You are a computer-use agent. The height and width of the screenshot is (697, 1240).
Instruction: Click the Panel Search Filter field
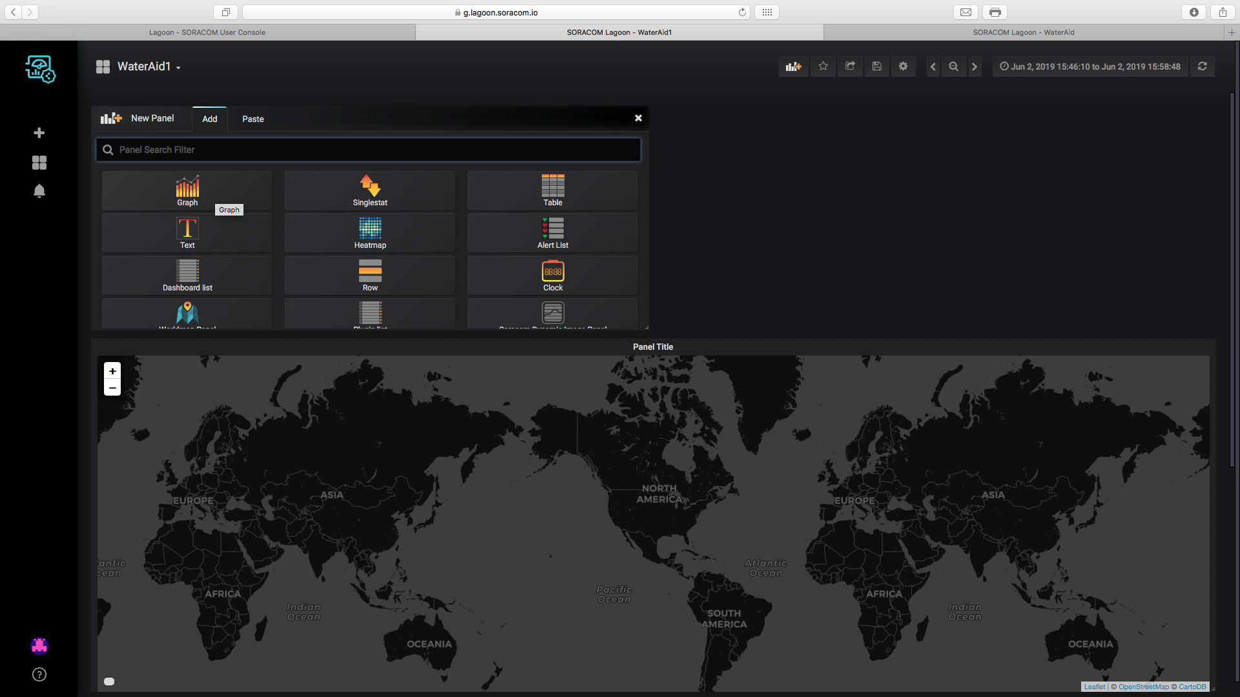tap(368, 150)
